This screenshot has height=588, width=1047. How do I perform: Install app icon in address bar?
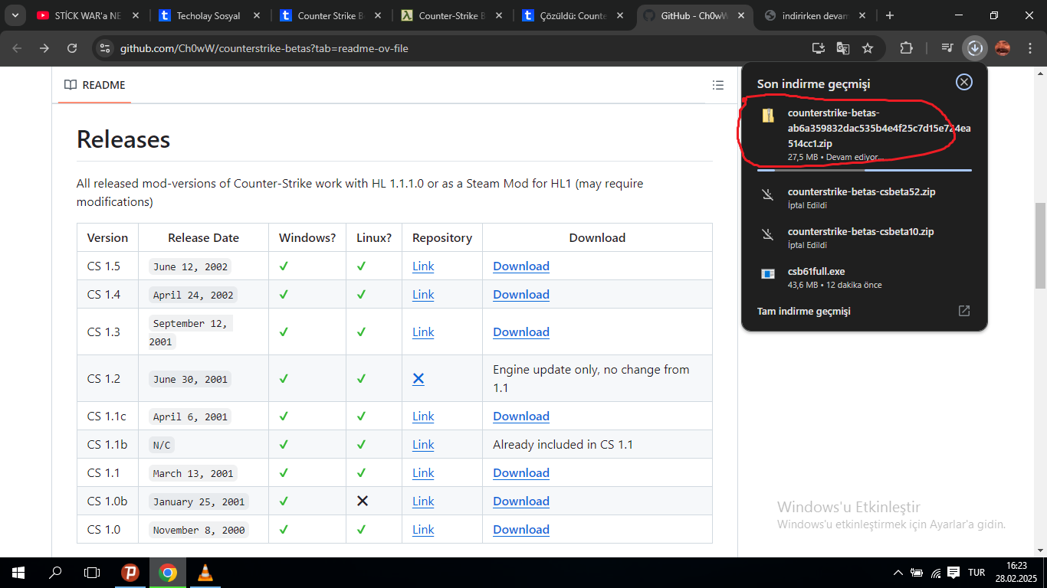(x=819, y=48)
